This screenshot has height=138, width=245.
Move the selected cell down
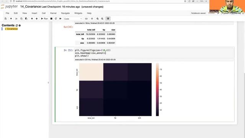tap(37, 19)
